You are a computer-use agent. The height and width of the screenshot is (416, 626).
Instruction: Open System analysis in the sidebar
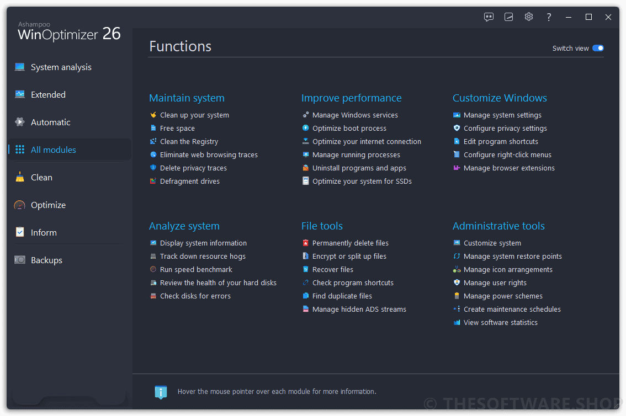70,67
